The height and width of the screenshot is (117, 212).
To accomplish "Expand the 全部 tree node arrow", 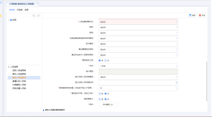I will (x=9, y=20).
